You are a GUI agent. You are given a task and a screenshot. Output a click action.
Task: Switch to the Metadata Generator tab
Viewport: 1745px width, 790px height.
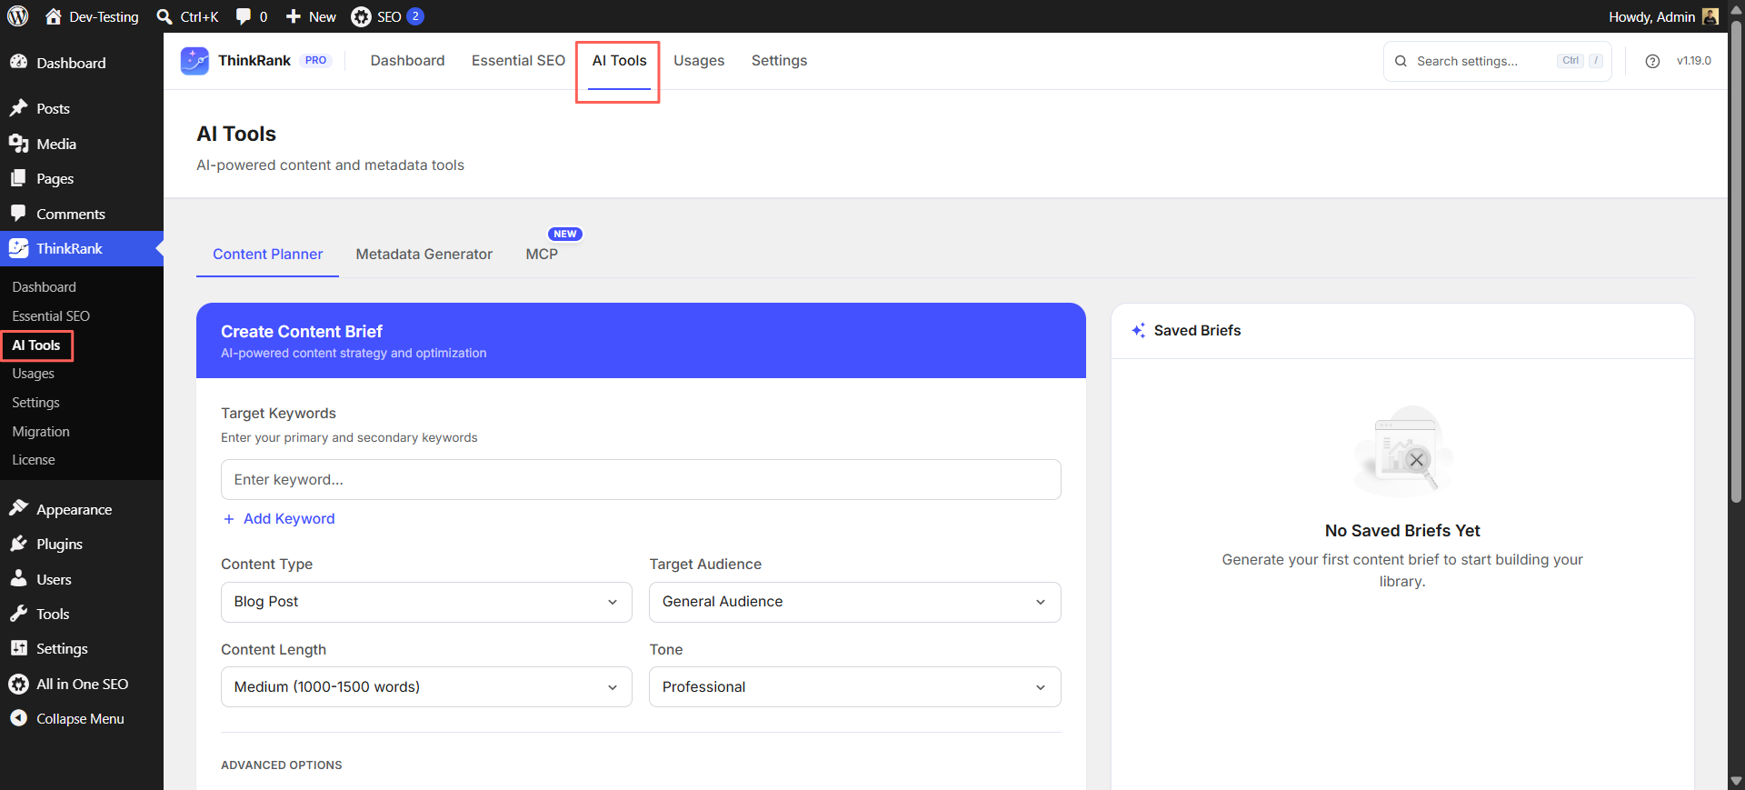pyautogui.click(x=424, y=255)
